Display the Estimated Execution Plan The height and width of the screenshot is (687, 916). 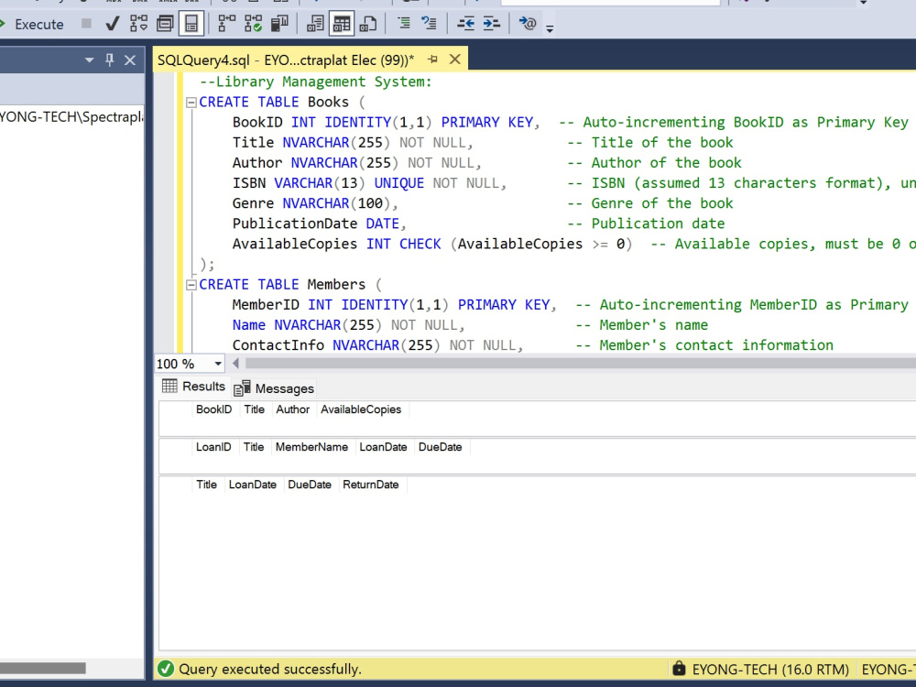(138, 24)
